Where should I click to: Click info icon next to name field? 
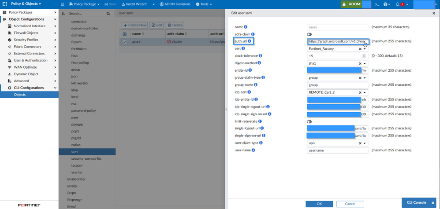246,27
